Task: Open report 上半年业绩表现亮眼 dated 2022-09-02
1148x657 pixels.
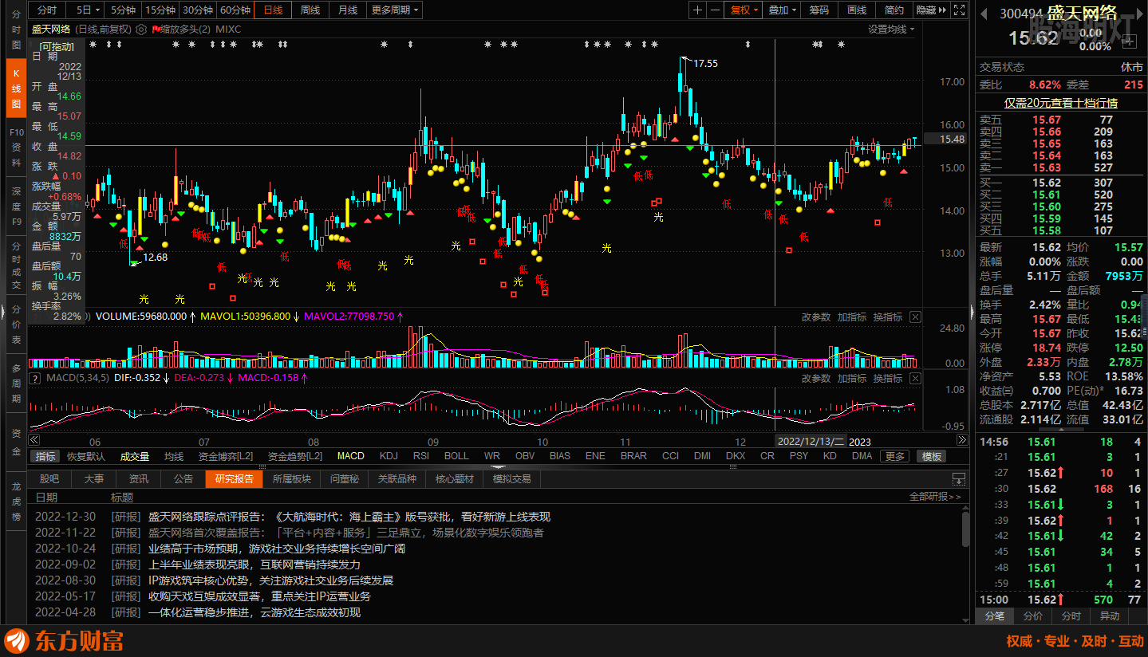Action: point(254,565)
